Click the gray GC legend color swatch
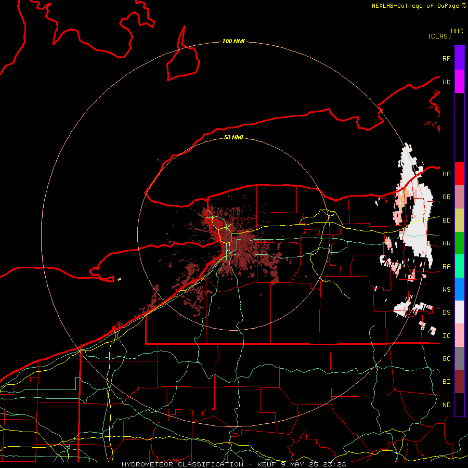Viewport: 468px width, 468px height. pyautogui.click(x=459, y=358)
